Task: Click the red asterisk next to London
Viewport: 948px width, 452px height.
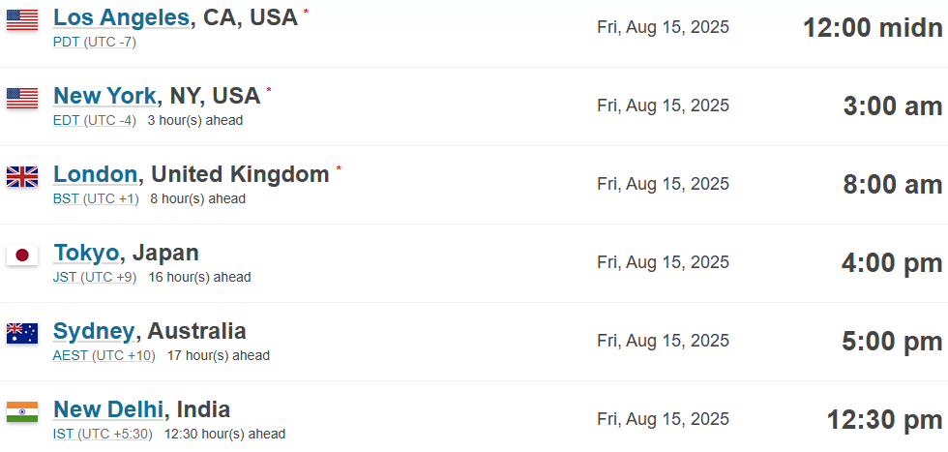Action: [x=339, y=168]
